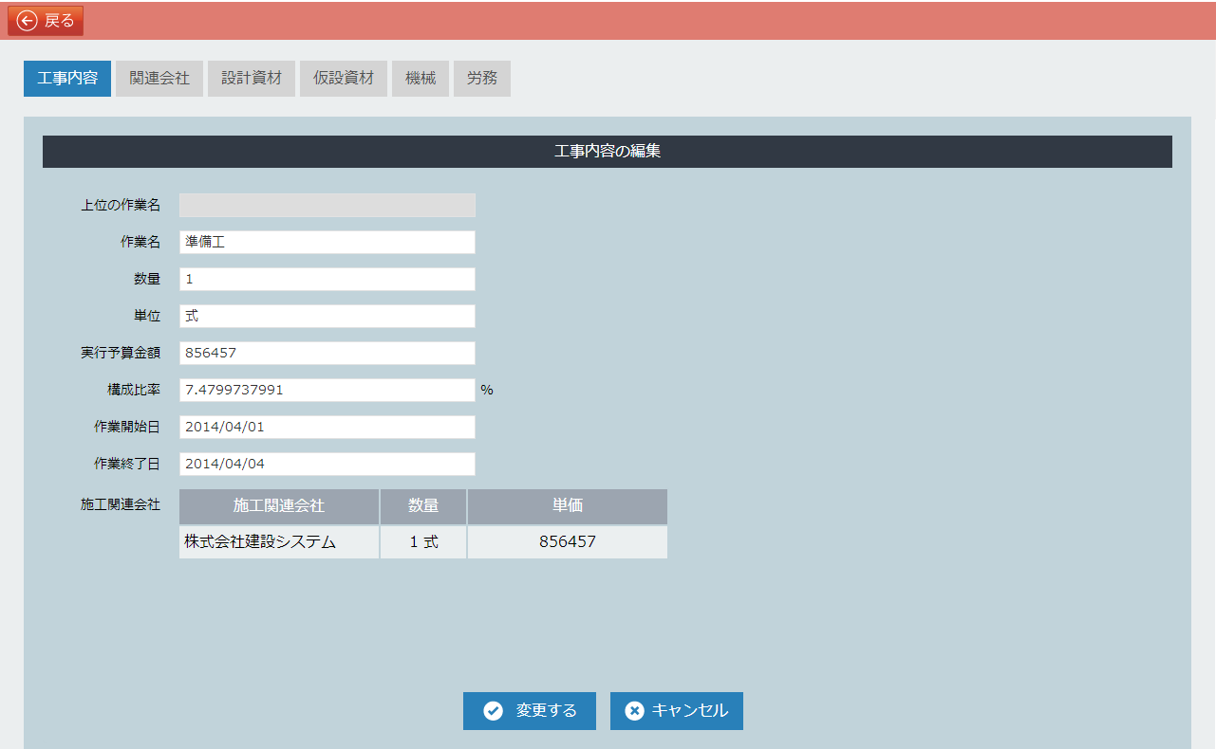The width and height of the screenshot is (1216, 749).
Task: Click the 工事内容の編集 title bar
Action: 608,152
